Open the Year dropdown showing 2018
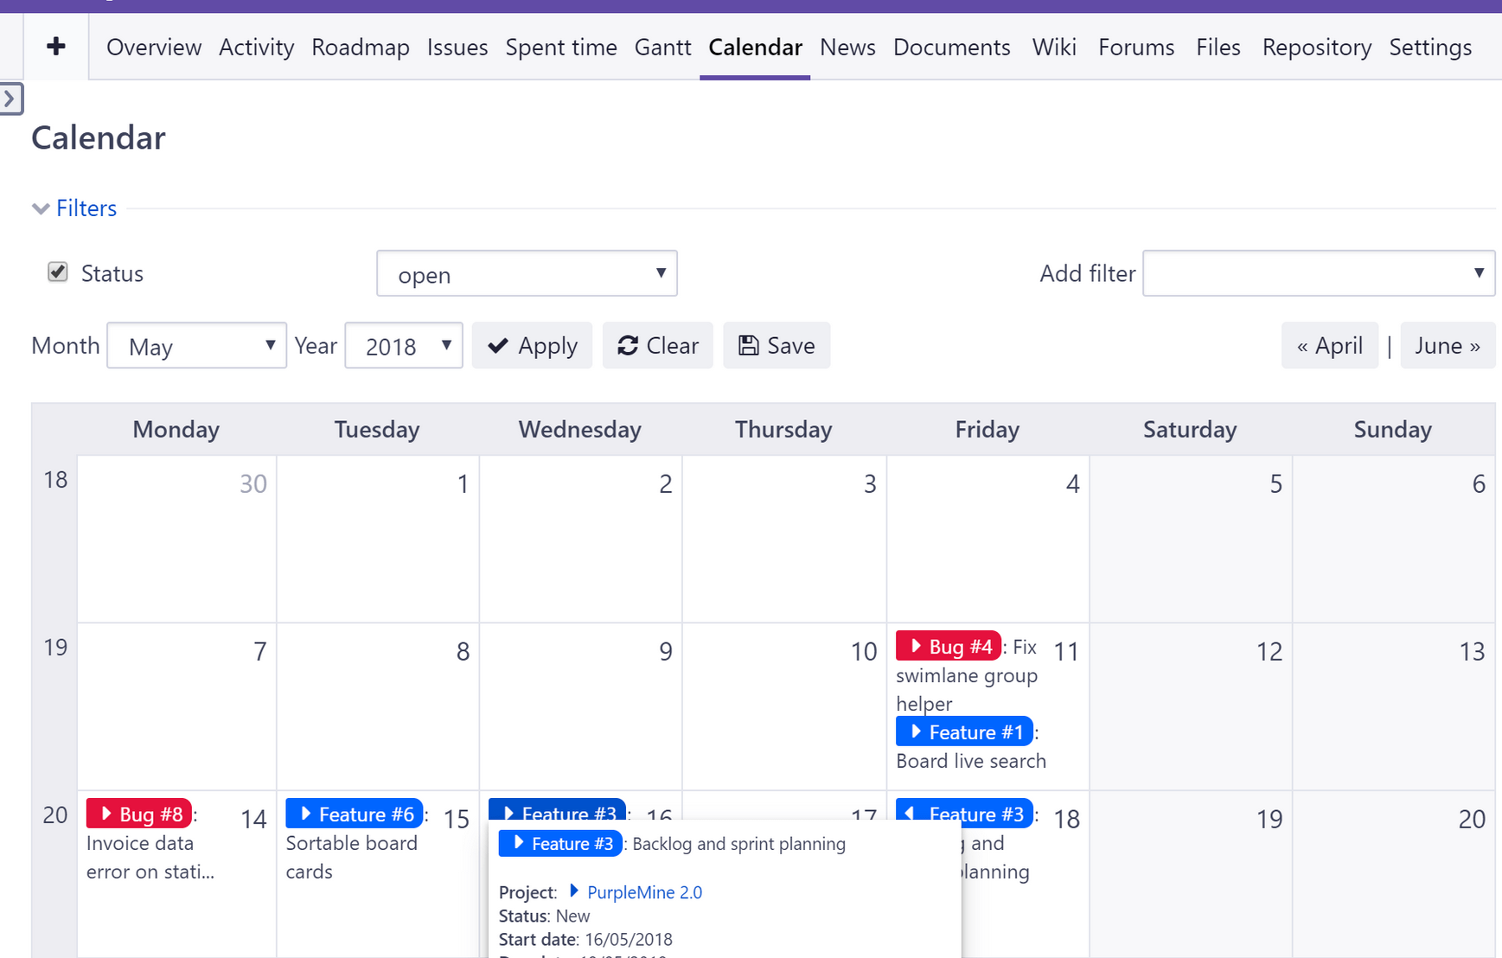This screenshot has height=958, width=1502. pyautogui.click(x=404, y=346)
